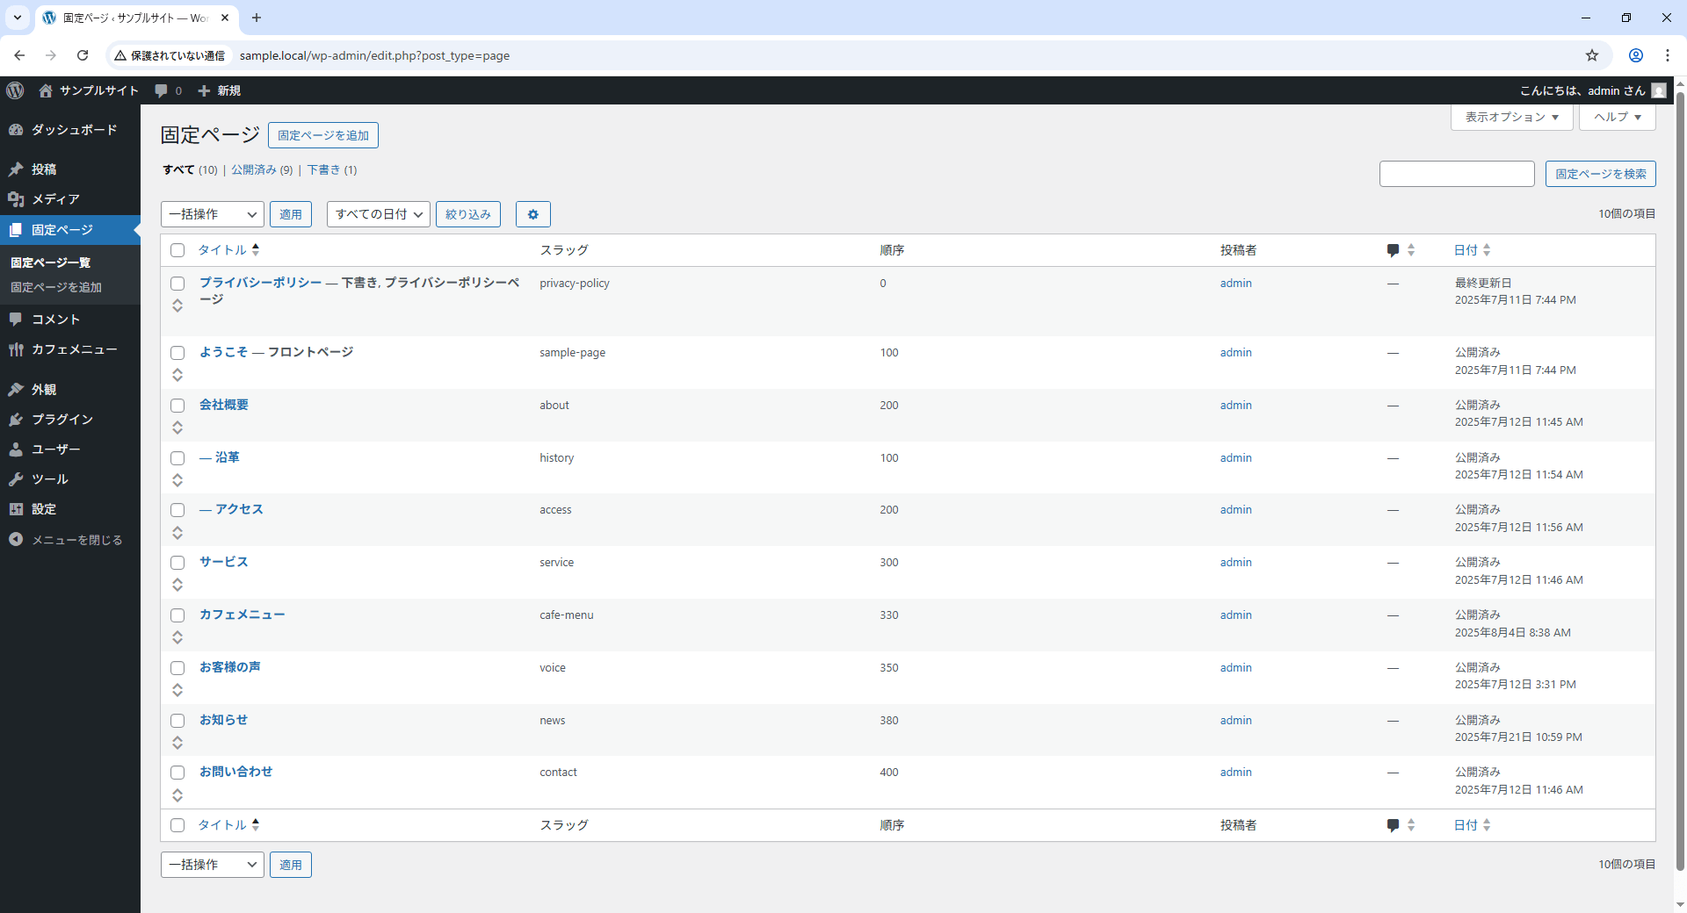Bookmark this page with the star icon

coord(1592,55)
